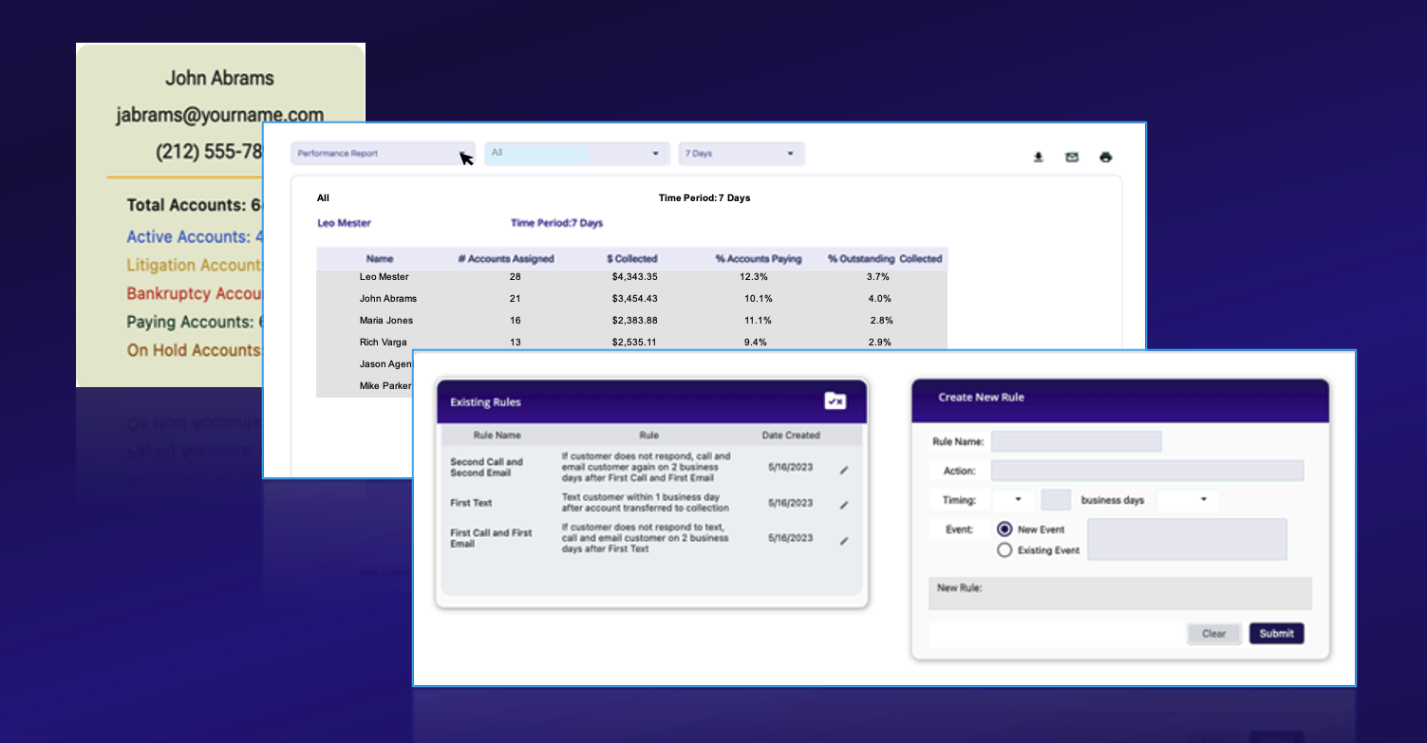The image size is (1427, 743).
Task: Open the 7 Days time period dropdown
Action: click(742, 154)
